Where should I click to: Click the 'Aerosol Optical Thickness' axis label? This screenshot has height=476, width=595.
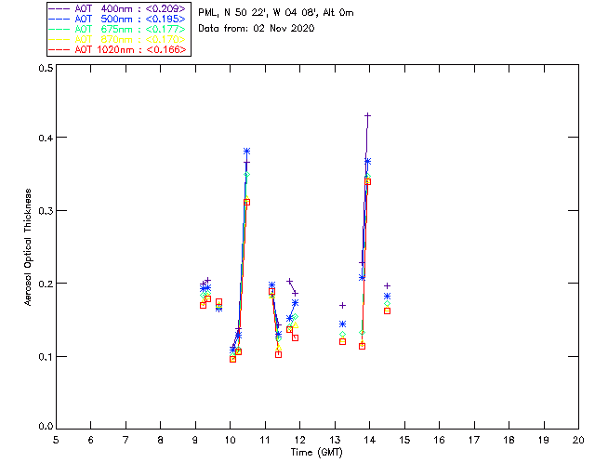[28, 247]
